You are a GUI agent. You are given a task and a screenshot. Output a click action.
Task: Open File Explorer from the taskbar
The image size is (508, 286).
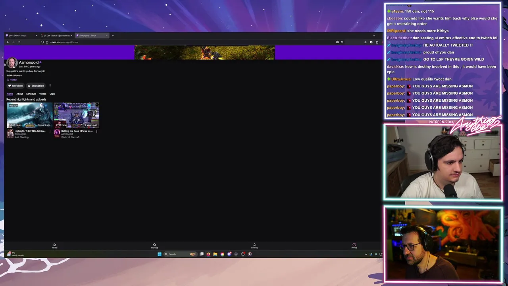tap(215, 254)
